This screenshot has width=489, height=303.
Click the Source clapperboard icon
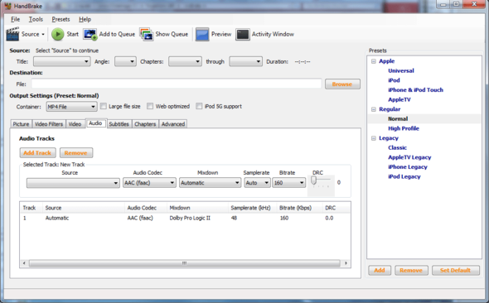click(12, 34)
